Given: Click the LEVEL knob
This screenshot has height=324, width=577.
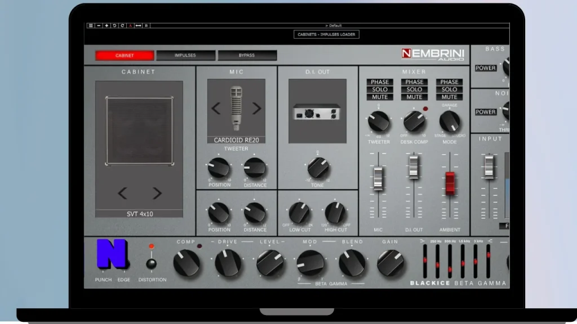Looking at the screenshot, I should click(270, 263).
